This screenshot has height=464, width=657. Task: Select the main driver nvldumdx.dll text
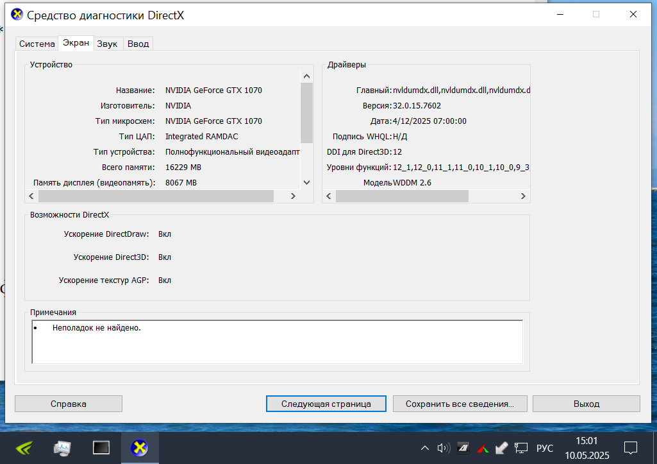tap(462, 90)
